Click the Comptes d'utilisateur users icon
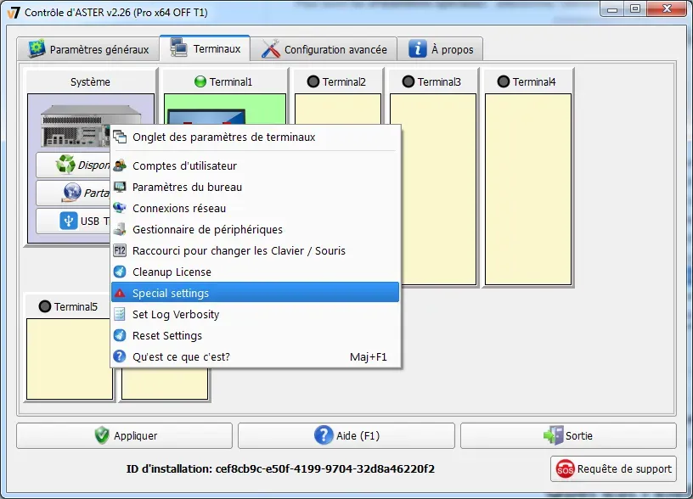Image resolution: width=693 pixels, height=499 pixels. click(x=120, y=165)
